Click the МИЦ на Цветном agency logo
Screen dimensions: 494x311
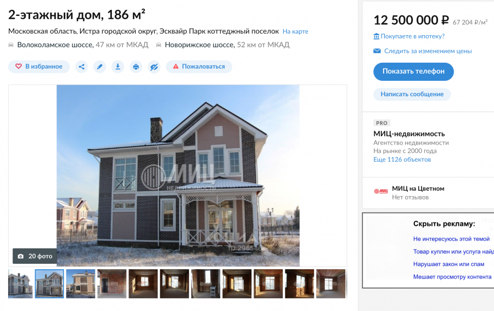[x=380, y=191]
